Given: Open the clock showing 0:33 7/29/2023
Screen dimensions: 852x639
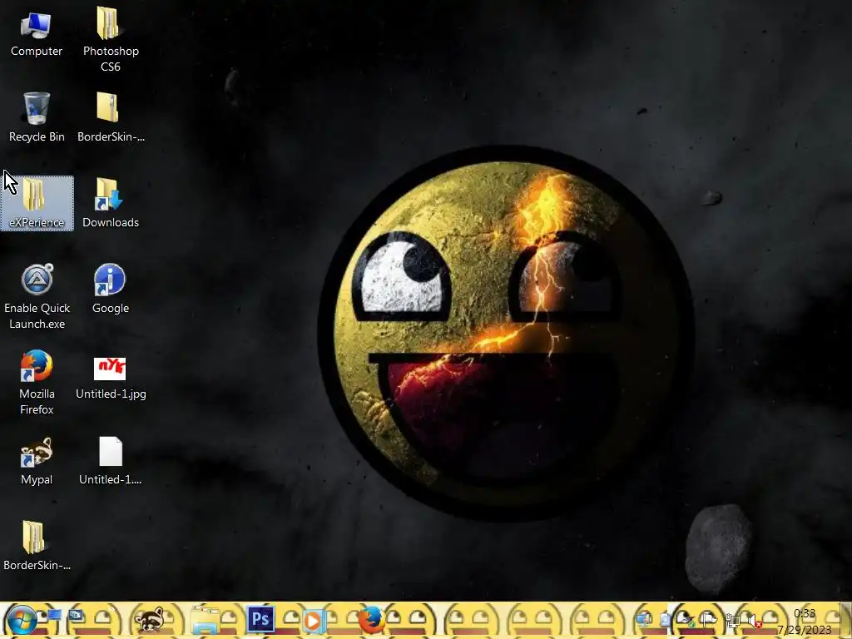Looking at the screenshot, I should click(805, 622).
